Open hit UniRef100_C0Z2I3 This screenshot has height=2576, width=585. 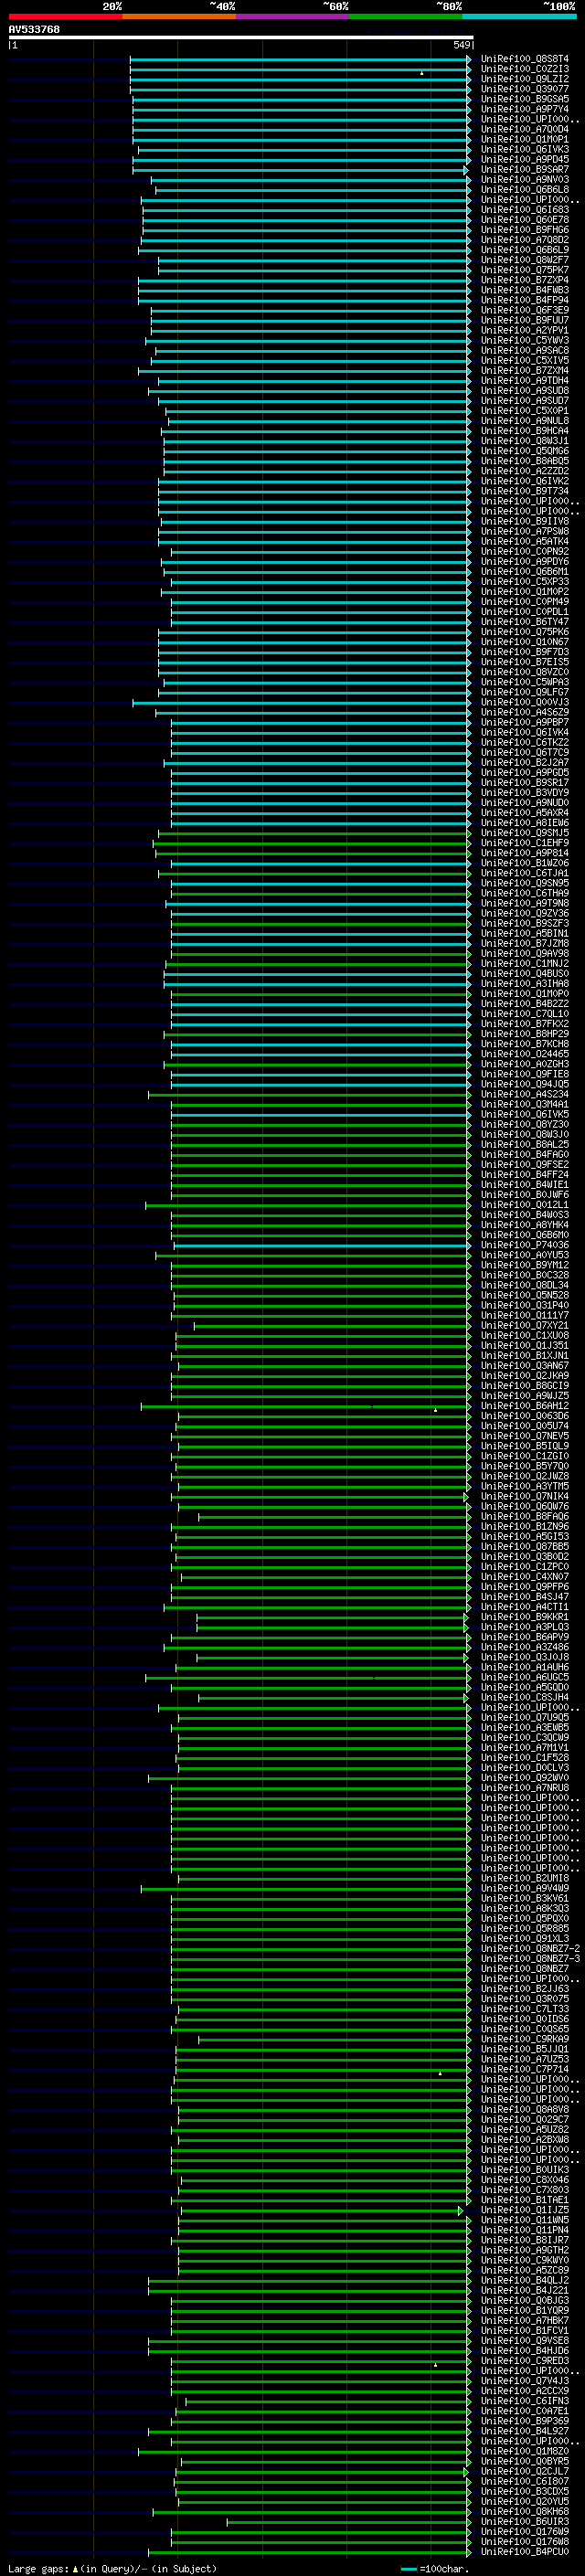524,69
